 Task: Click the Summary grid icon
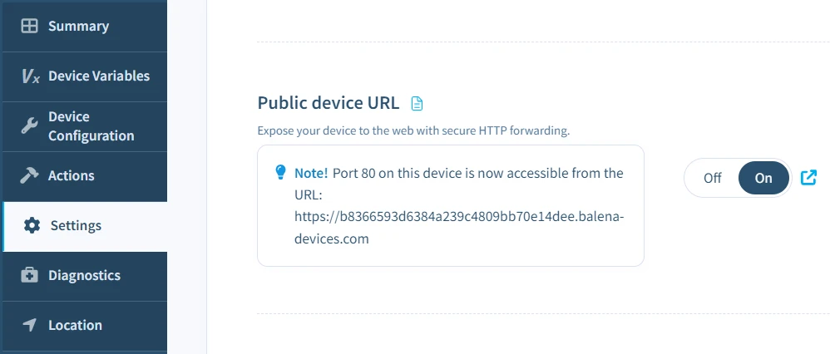tap(29, 26)
